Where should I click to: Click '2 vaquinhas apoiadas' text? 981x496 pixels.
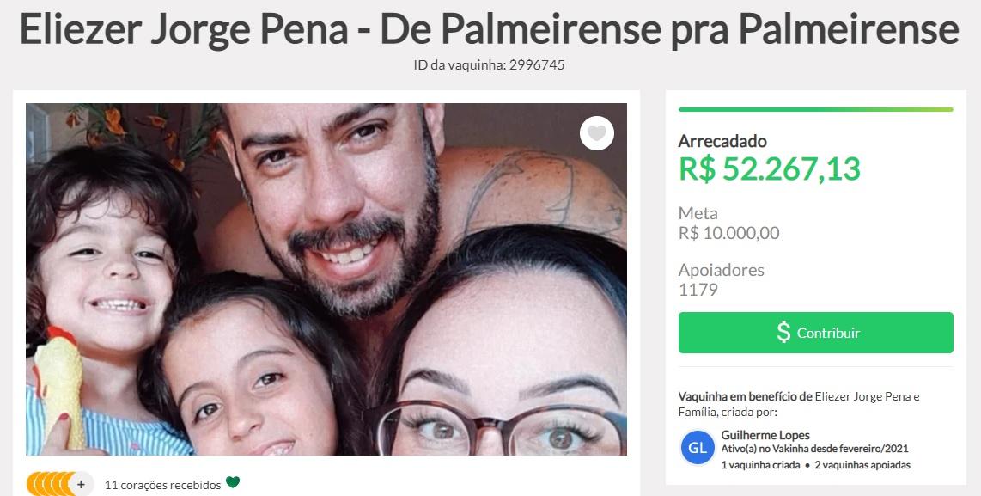(862, 465)
